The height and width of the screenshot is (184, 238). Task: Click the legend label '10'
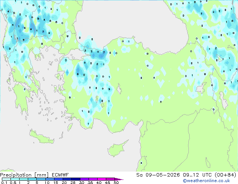[x=47, y=182]
